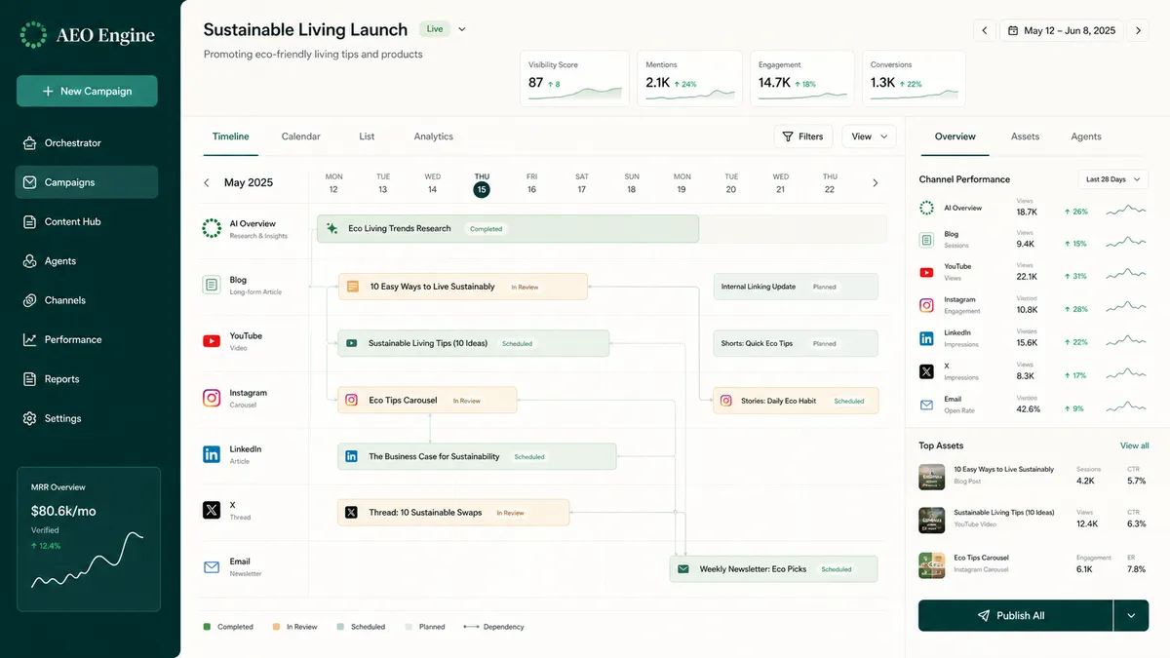
Task: Open the Conversions metric card
Action: pos(914,79)
